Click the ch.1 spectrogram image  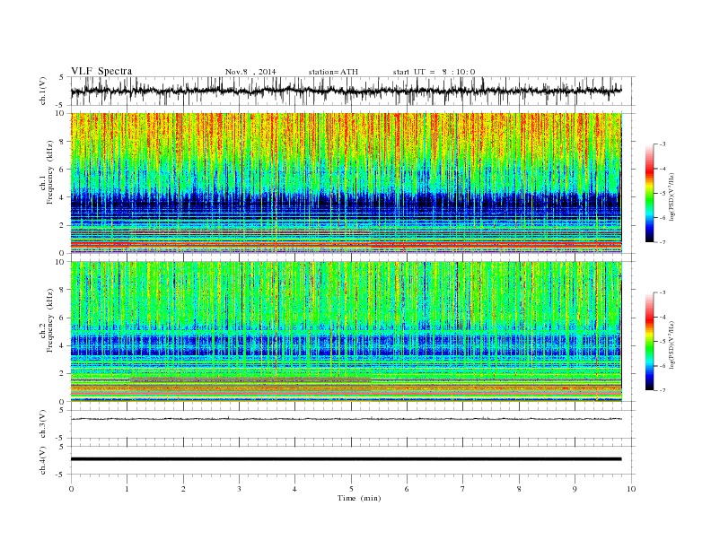pos(347,183)
